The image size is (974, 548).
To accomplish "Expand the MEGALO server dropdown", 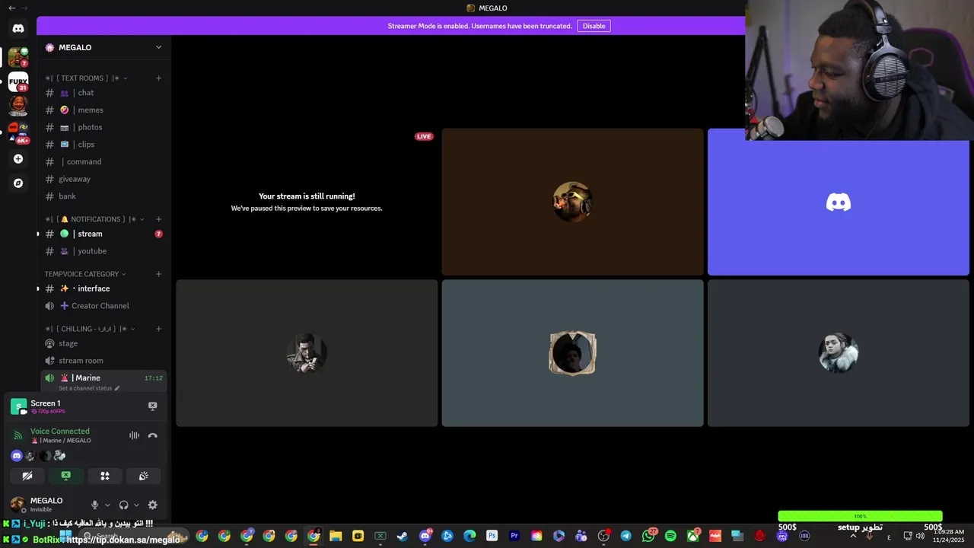I will coord(158,47).
